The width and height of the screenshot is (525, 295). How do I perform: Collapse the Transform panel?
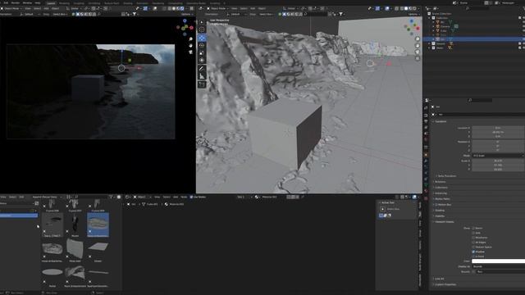(x=441, y=121)
